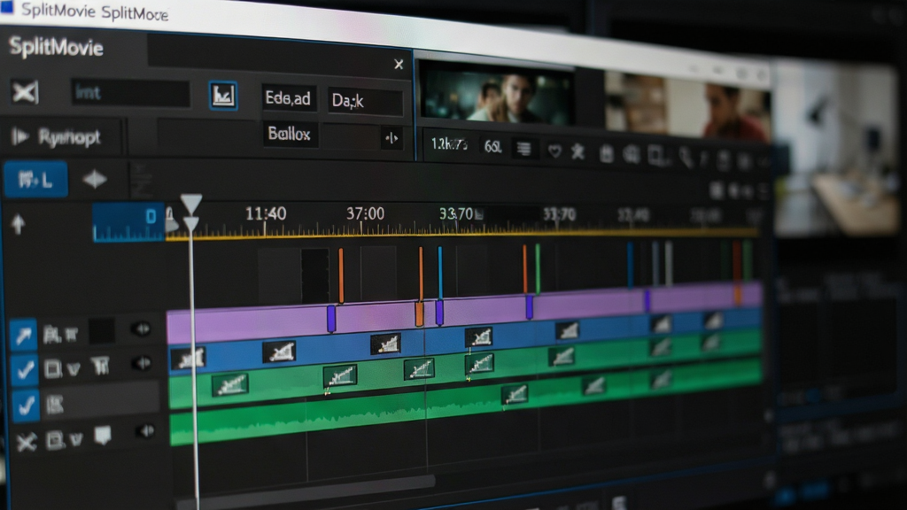Expand the V dropdown on checked track row
Viewport: 907px width, 510px height.
point(74,369)
